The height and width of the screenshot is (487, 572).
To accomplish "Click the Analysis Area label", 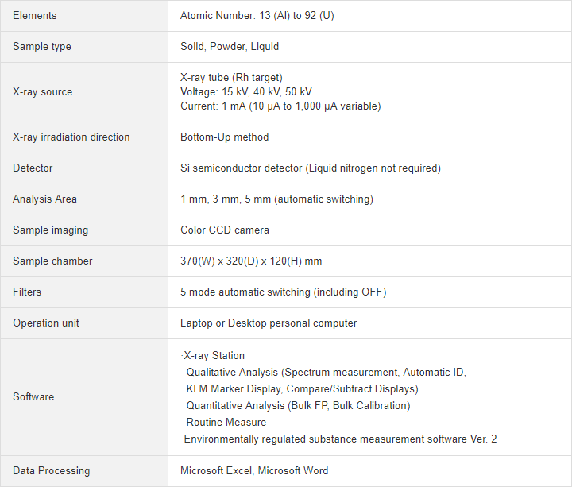I will point(44,199).
